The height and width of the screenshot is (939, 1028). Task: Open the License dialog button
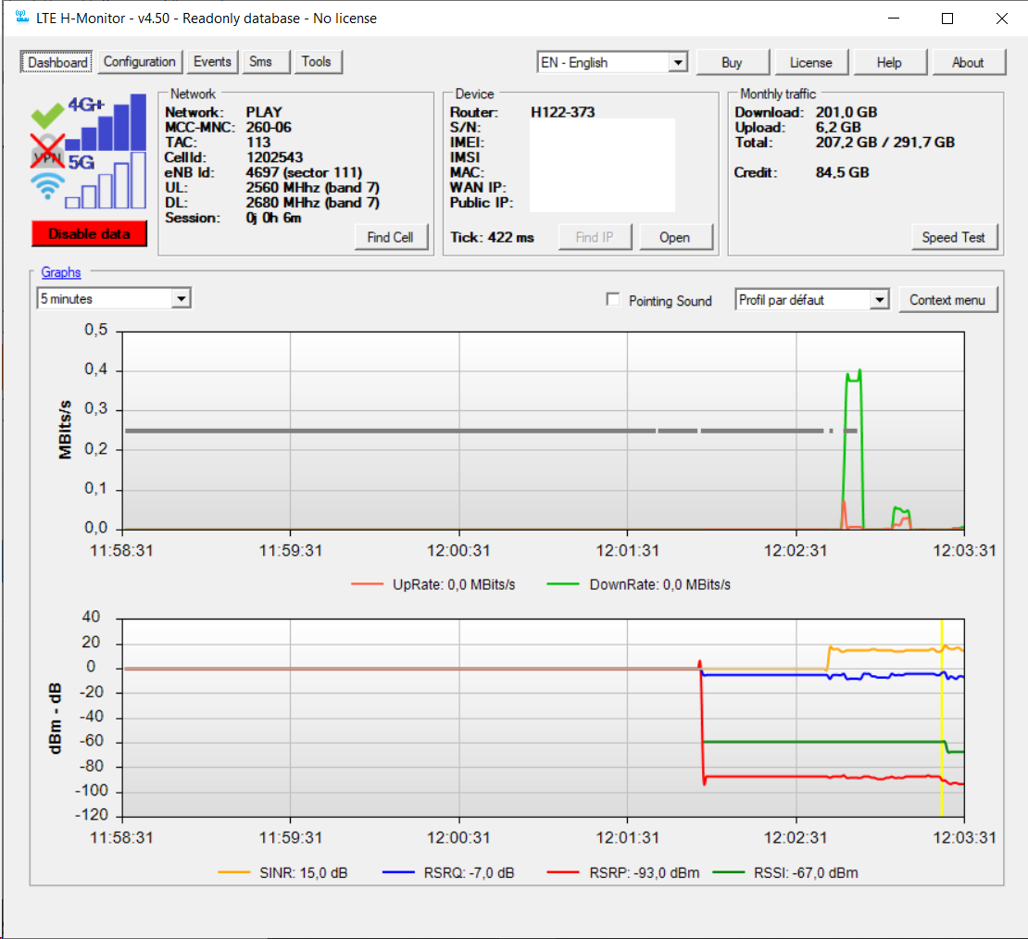coord(811,62)
